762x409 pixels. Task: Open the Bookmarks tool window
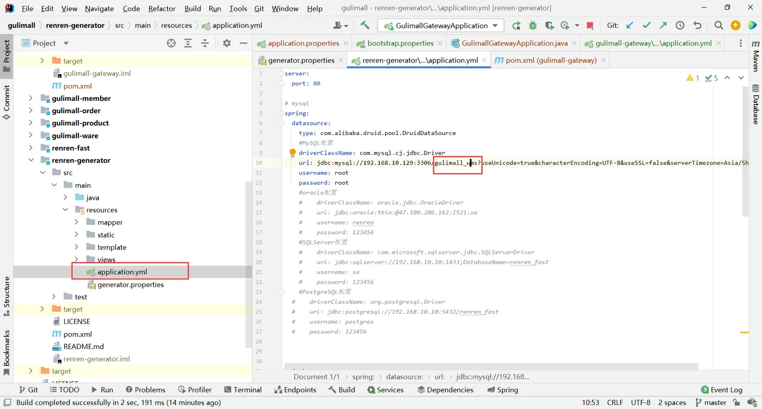(7, 352)
